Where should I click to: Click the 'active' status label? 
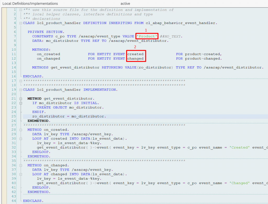click(125, 4)
